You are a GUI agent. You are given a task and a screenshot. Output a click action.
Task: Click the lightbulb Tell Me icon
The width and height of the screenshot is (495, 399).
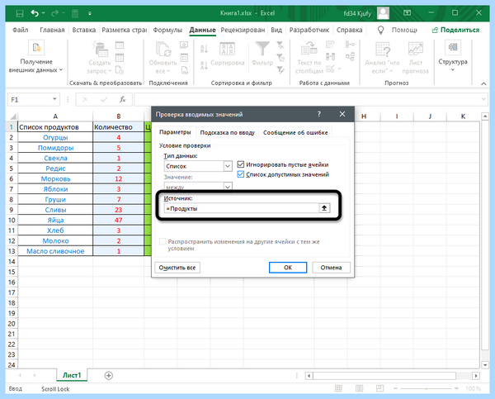pyautogui.click(x=381, y=30)
